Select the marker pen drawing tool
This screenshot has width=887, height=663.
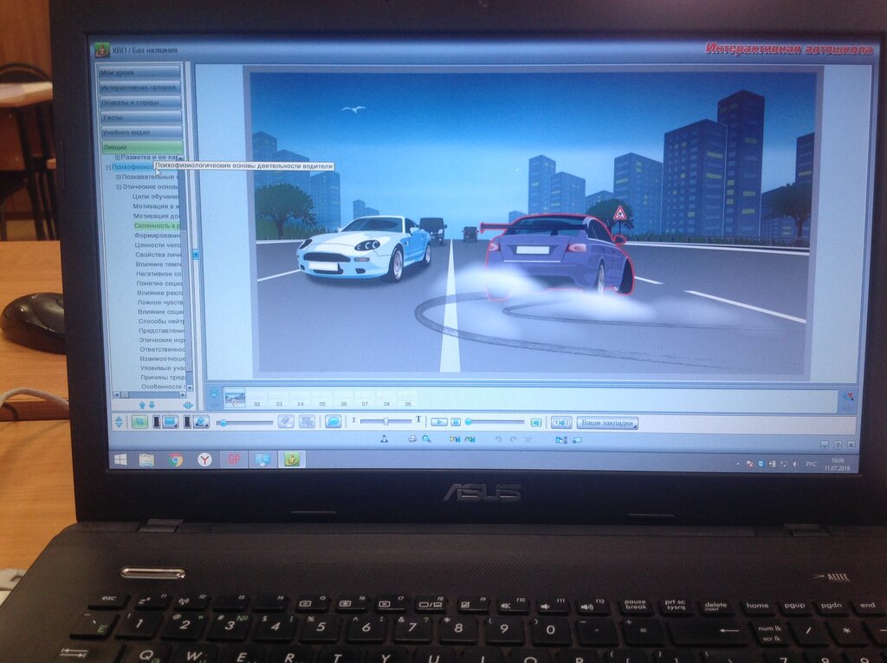click(201, 422)
